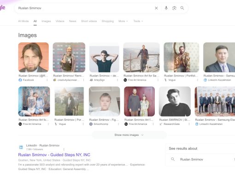Open more options for Facebook image result
The width and height of the screenshot is (235, 176).
pyautogui.click(x=47, y=80)
